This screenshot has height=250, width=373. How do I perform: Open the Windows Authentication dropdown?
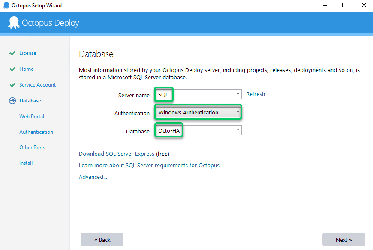pos(198,113)
